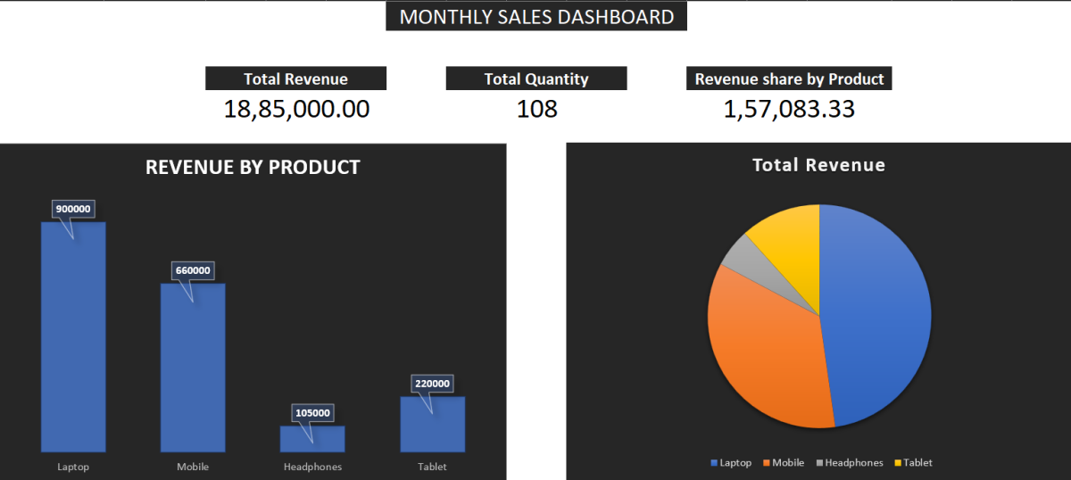Screen dimensions: 1071x480
Task: Select the 18,85,000.00 revenue value
Action: [x=295, y=109]
